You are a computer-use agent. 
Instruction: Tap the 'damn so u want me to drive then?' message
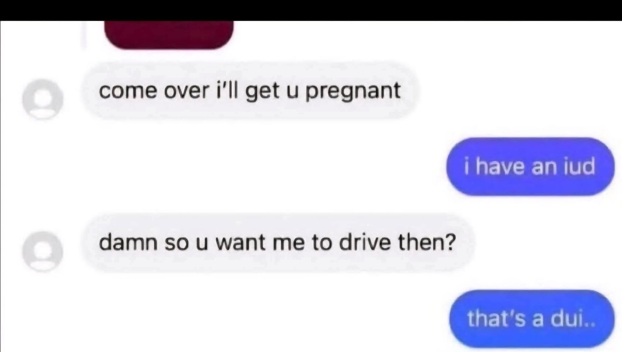277,243
